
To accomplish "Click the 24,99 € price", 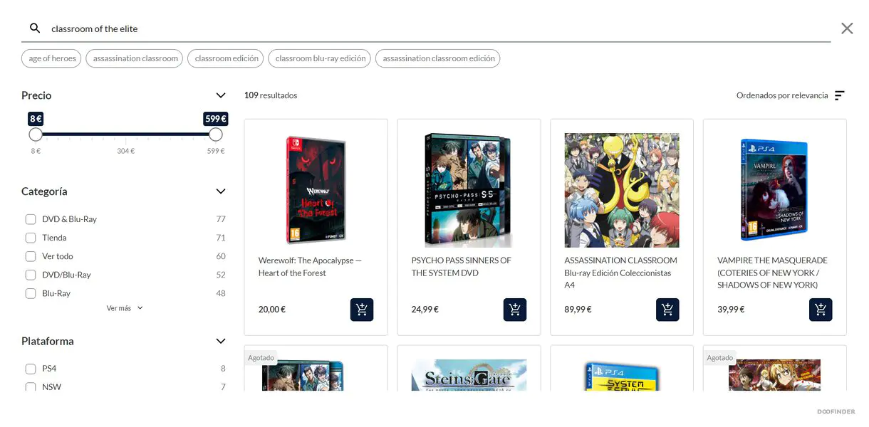I will tap(425, 310).
